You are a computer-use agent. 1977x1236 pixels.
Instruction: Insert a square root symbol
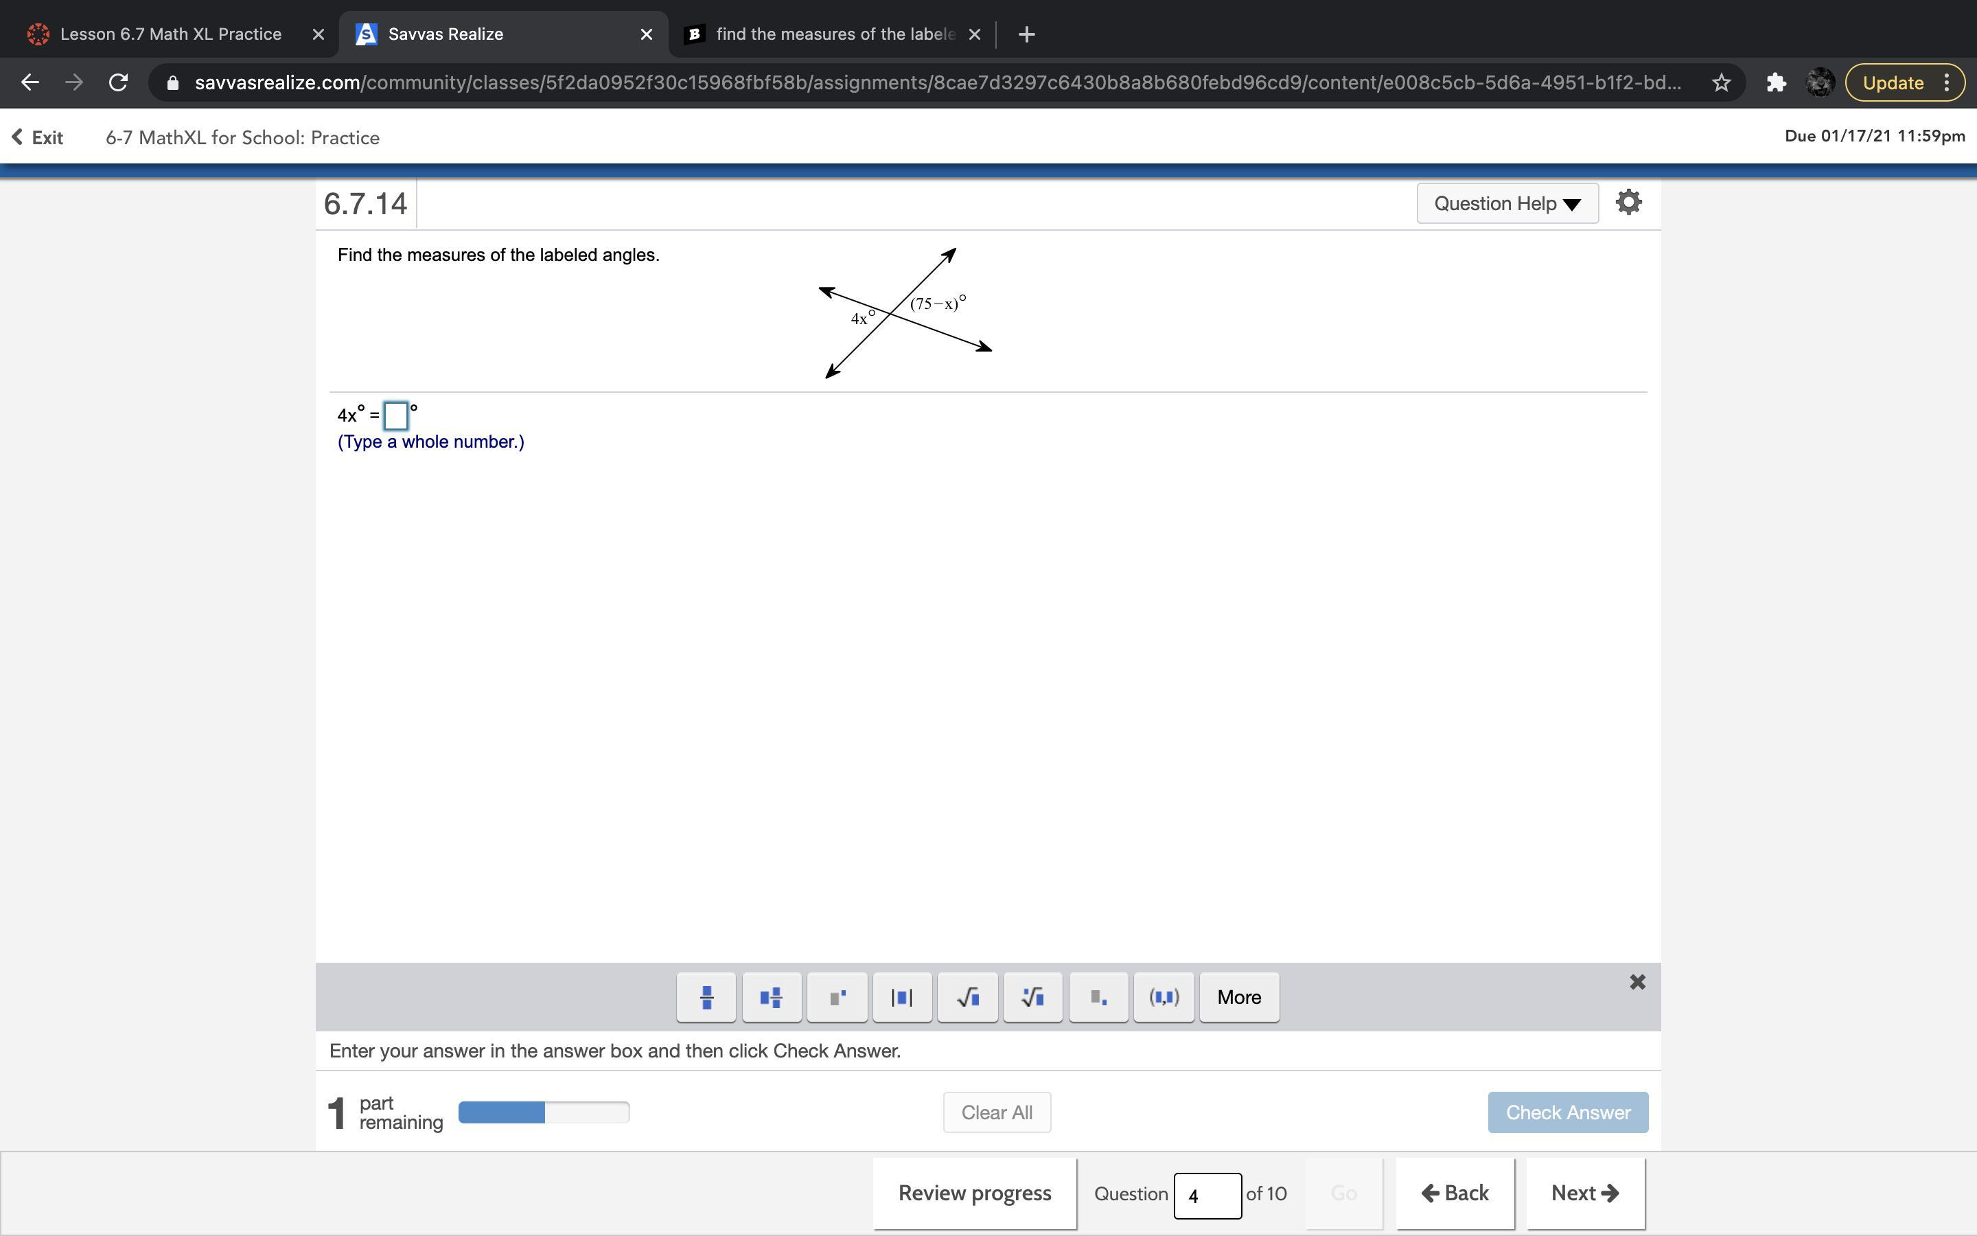click(967, 996)
